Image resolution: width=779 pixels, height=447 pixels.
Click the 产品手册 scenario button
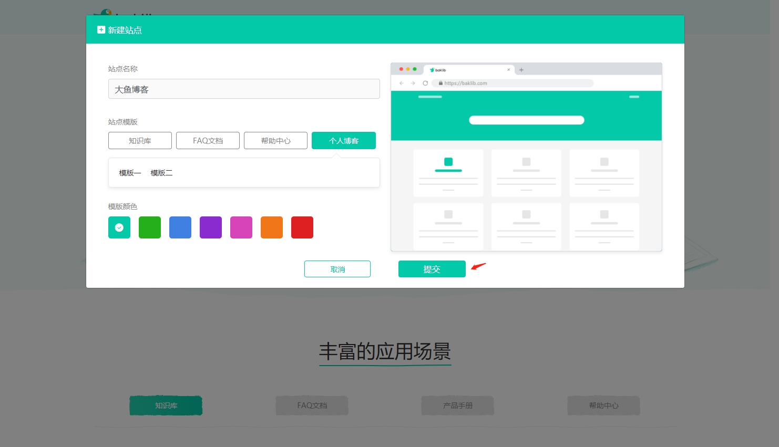point(457,406)
